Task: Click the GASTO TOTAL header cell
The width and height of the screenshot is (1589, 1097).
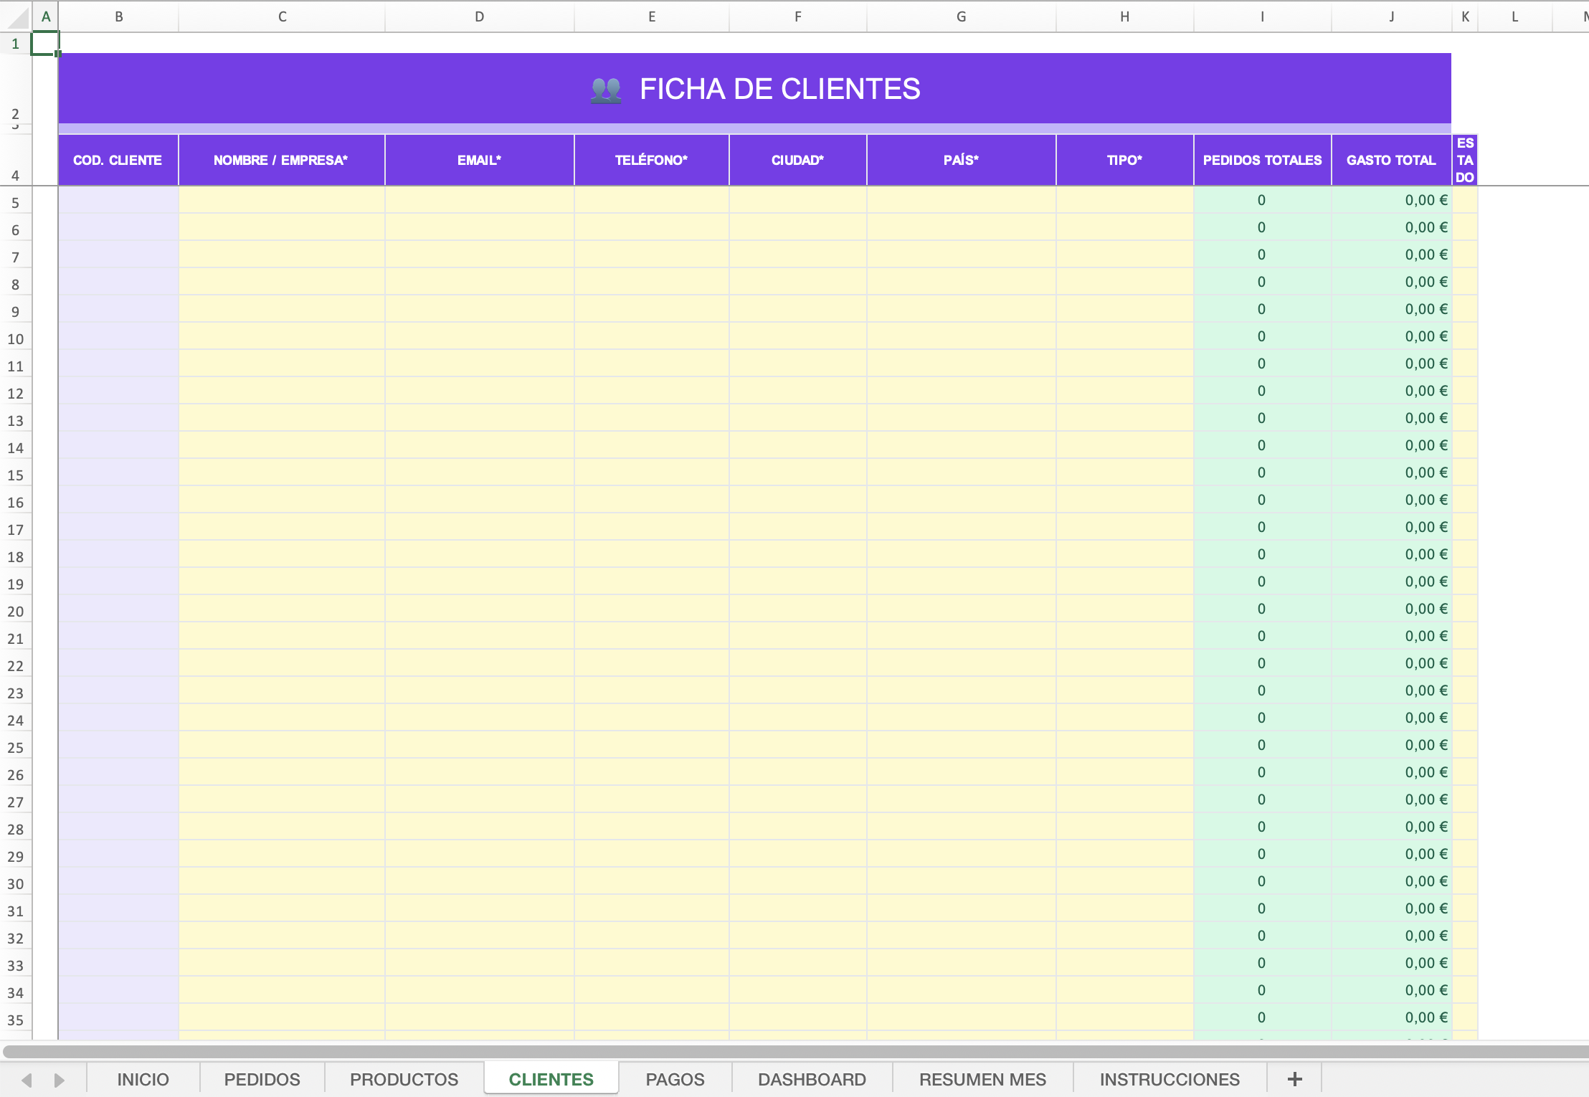Action: [x=1392, y=160]
